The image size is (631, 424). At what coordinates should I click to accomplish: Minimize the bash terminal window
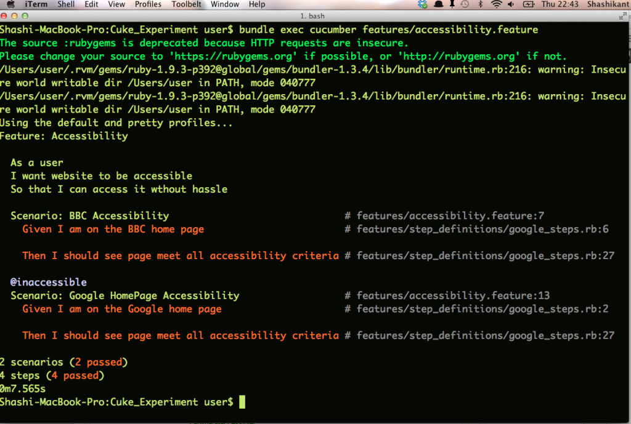pyautogui.click(x=14, y=16)
